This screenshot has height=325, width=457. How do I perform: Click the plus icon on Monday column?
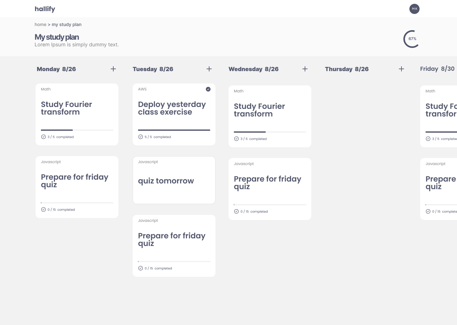point(113,69)
